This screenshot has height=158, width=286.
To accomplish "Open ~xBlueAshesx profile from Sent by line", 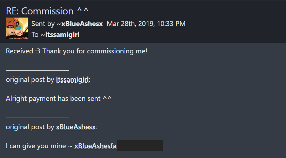I will coord(80,24).
